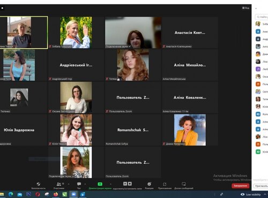
Task: Expand options caret next to Чат
Action: tap(85, 184)
